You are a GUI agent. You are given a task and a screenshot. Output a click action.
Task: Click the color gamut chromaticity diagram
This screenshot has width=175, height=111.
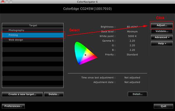(86, 53)
